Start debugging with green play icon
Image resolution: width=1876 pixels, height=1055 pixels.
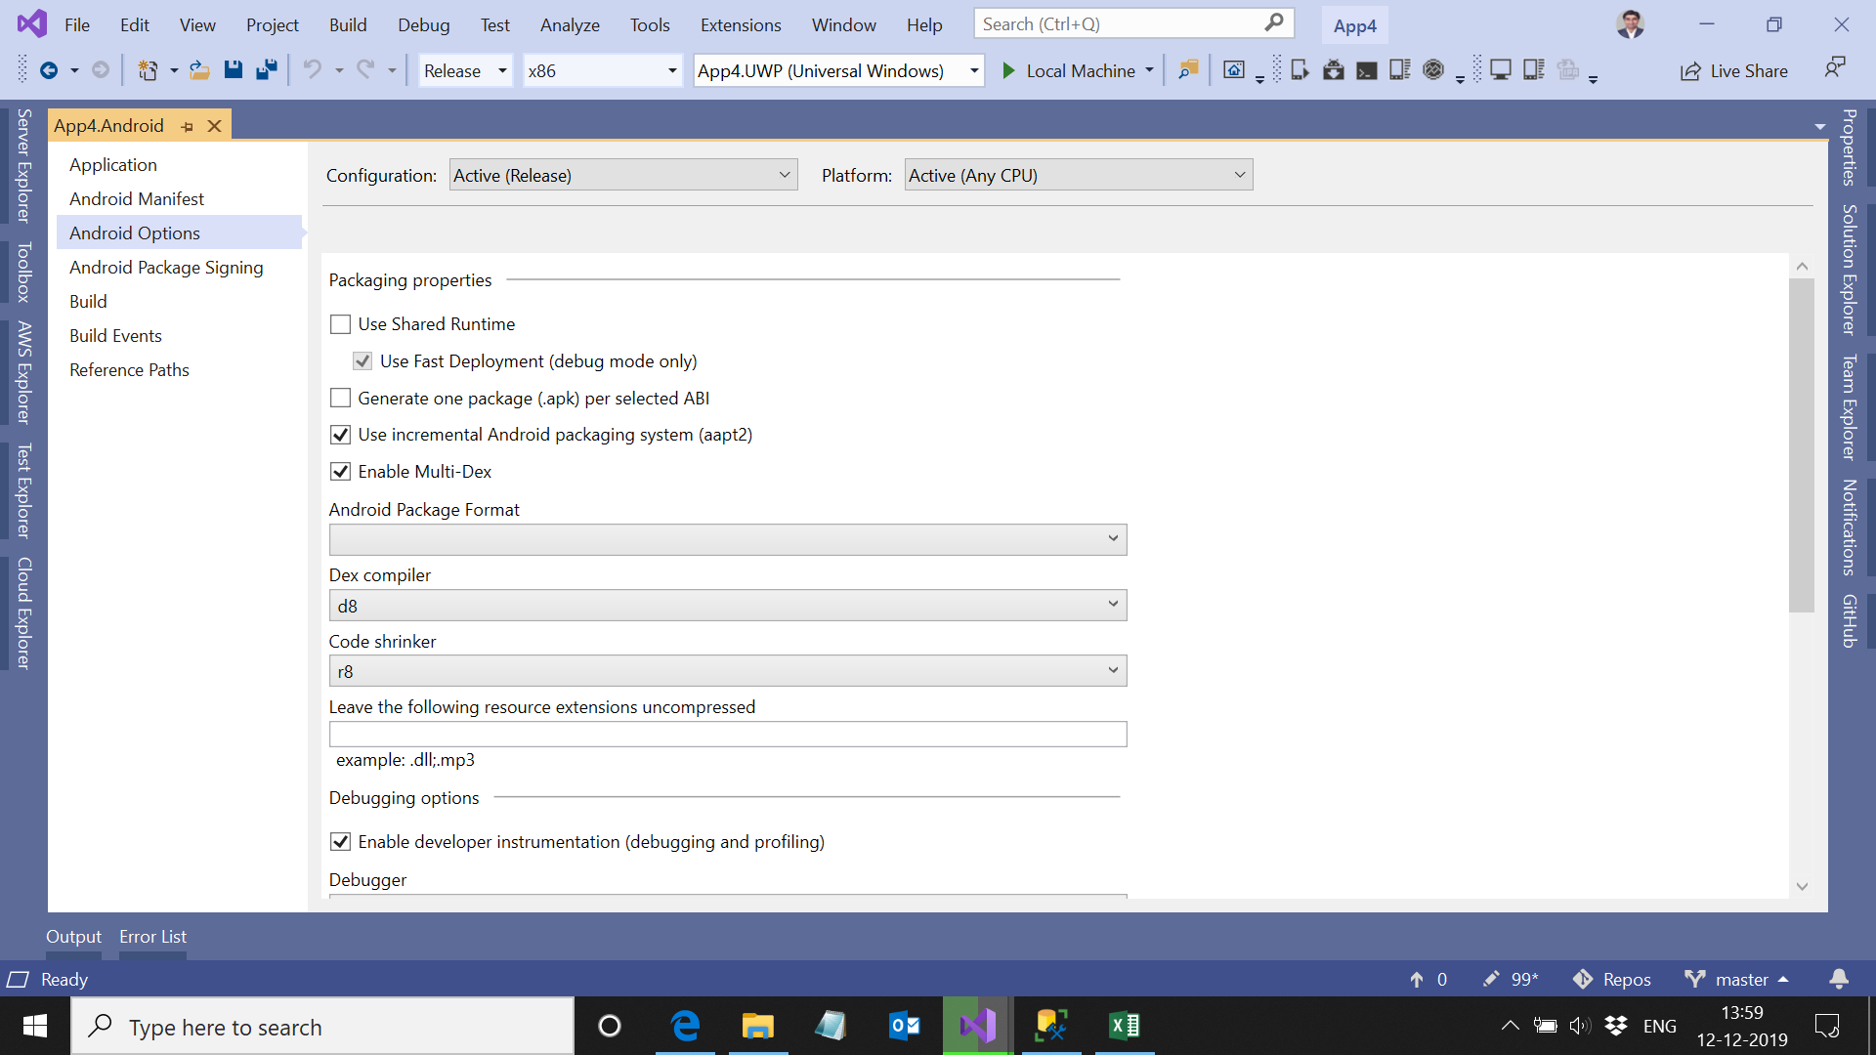[1009, 70]
